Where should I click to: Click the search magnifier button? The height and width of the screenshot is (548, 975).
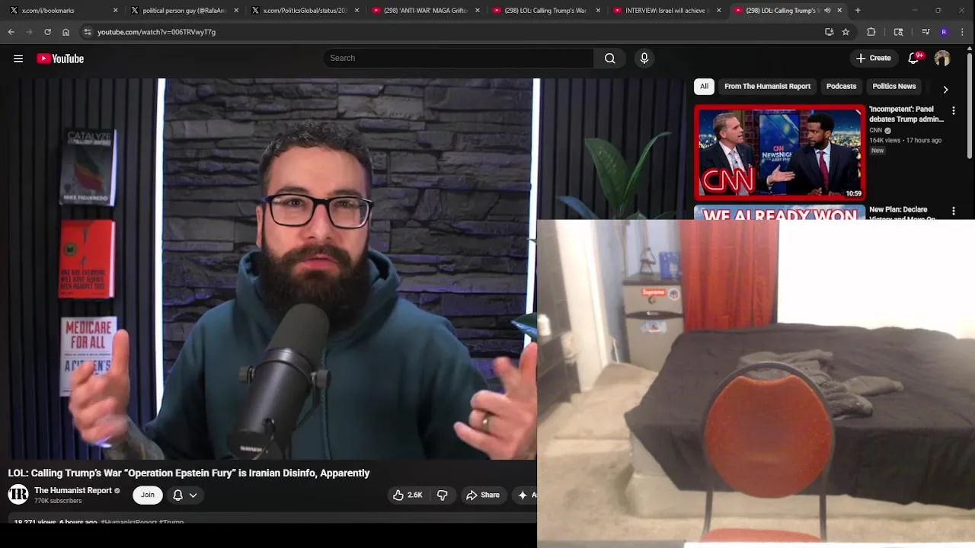609,59
